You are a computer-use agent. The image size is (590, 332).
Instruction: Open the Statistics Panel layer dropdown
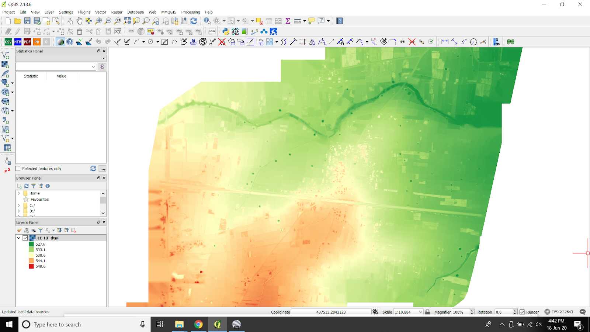pyautogui.click(x=61, y=58)
